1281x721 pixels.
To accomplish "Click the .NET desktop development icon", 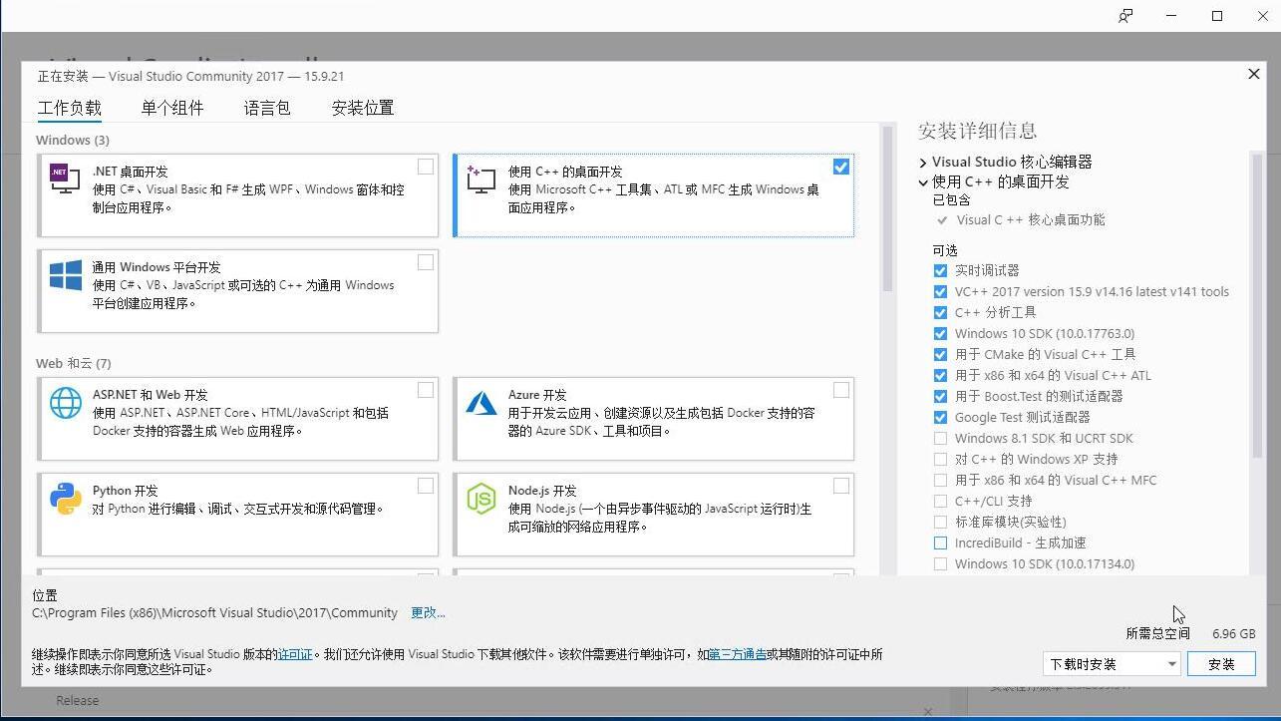I will click(65, 179).
